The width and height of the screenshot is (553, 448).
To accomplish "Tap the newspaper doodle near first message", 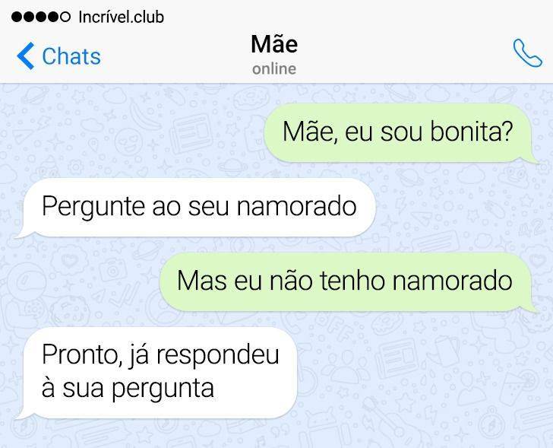I will [x=191, y=135].
